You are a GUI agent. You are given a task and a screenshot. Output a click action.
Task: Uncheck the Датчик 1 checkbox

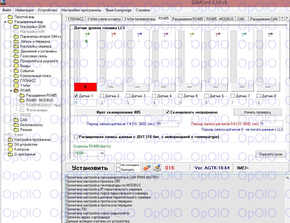click(x=76, y=96)
